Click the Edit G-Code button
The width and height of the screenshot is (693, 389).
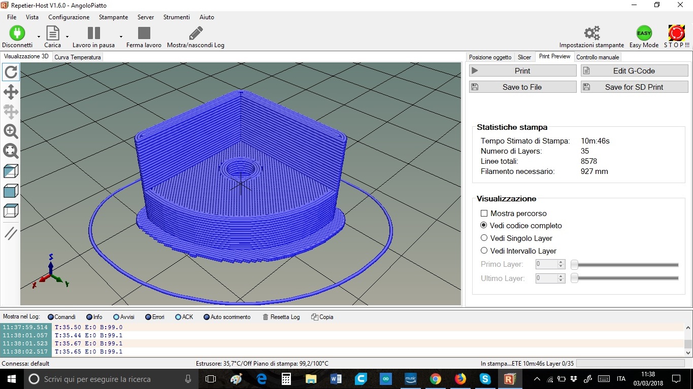(634, 71)
